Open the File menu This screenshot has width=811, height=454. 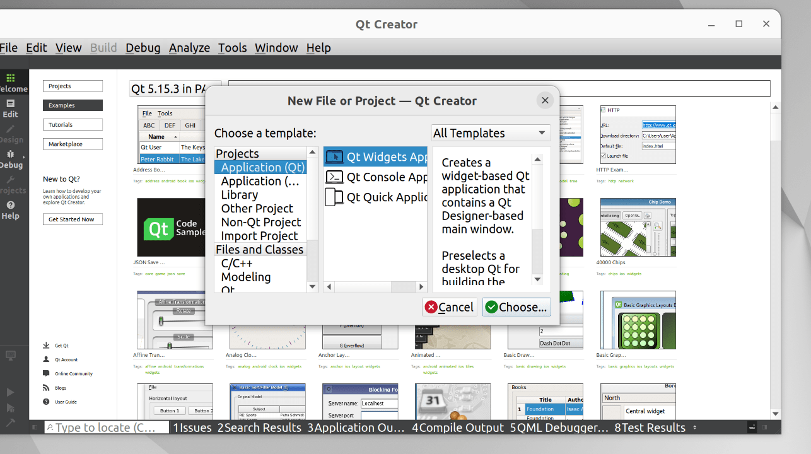pos(9,48)
